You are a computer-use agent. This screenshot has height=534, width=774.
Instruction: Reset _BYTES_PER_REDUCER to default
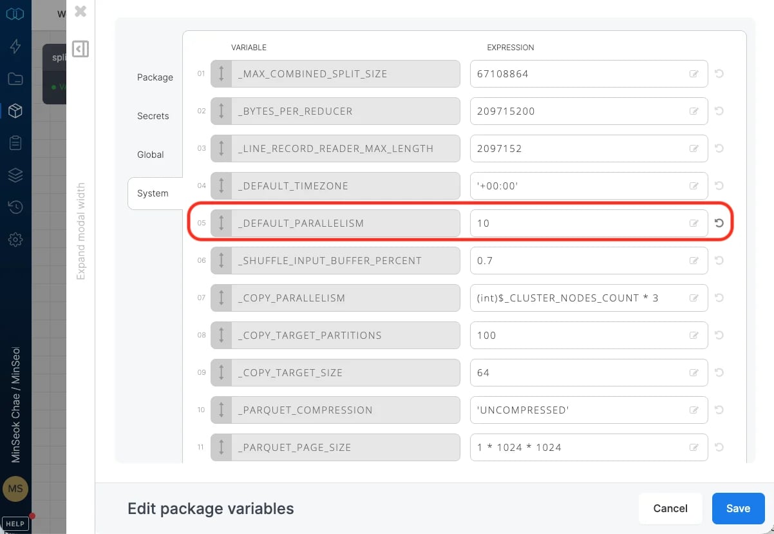[719, 111]
